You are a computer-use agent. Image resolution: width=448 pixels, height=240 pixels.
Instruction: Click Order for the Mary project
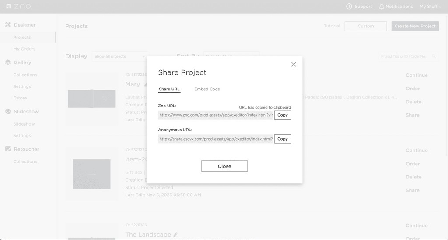point(413,89)
